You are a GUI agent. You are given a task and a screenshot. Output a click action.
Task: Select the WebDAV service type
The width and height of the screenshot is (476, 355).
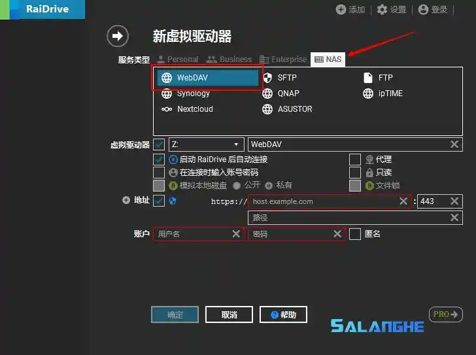(x=208, y=78)
